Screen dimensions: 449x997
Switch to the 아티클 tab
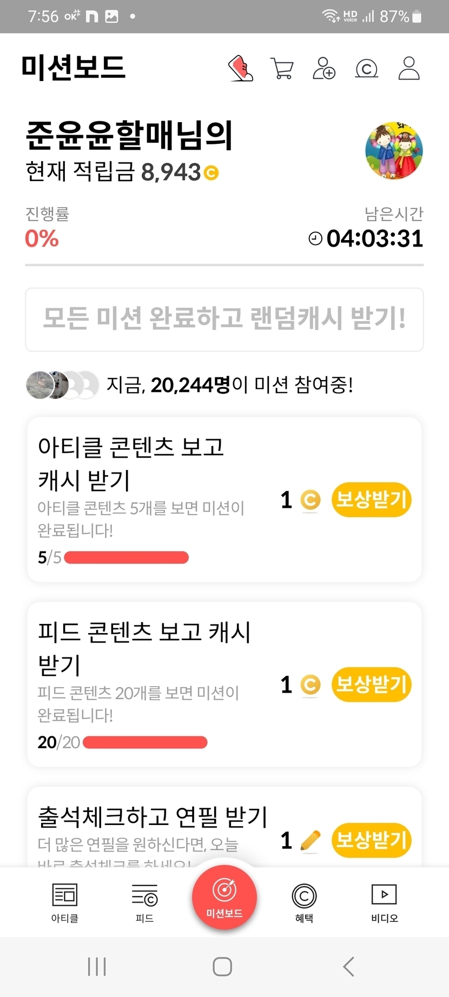click(x=65, y=902)
